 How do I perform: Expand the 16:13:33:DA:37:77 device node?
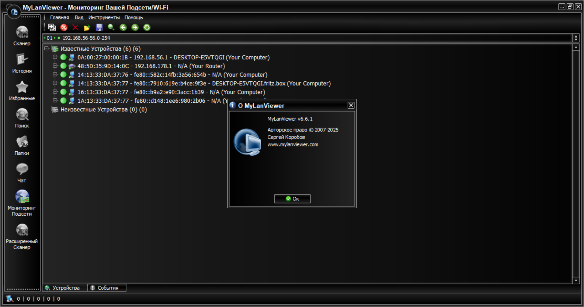55,92
